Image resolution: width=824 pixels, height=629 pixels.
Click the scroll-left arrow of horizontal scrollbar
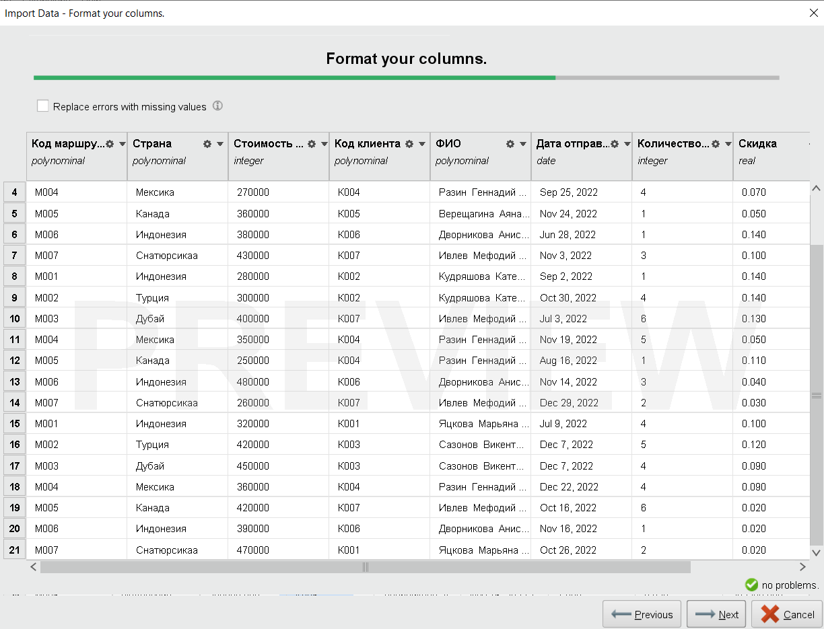pos(33,567)
